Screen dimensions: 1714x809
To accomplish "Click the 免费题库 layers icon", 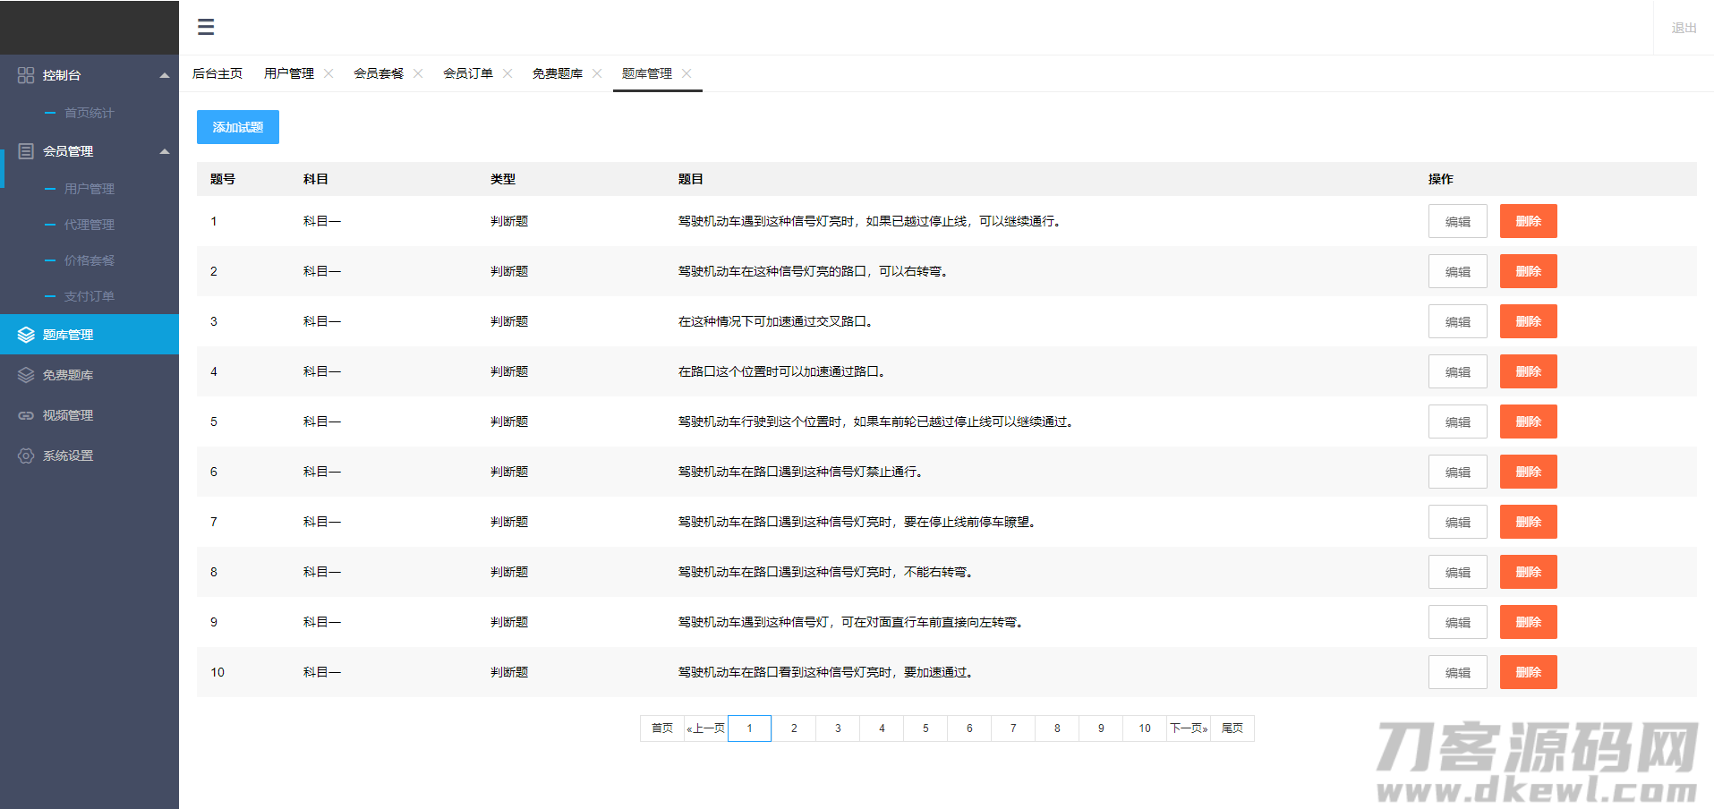I will tap(26, 375).
